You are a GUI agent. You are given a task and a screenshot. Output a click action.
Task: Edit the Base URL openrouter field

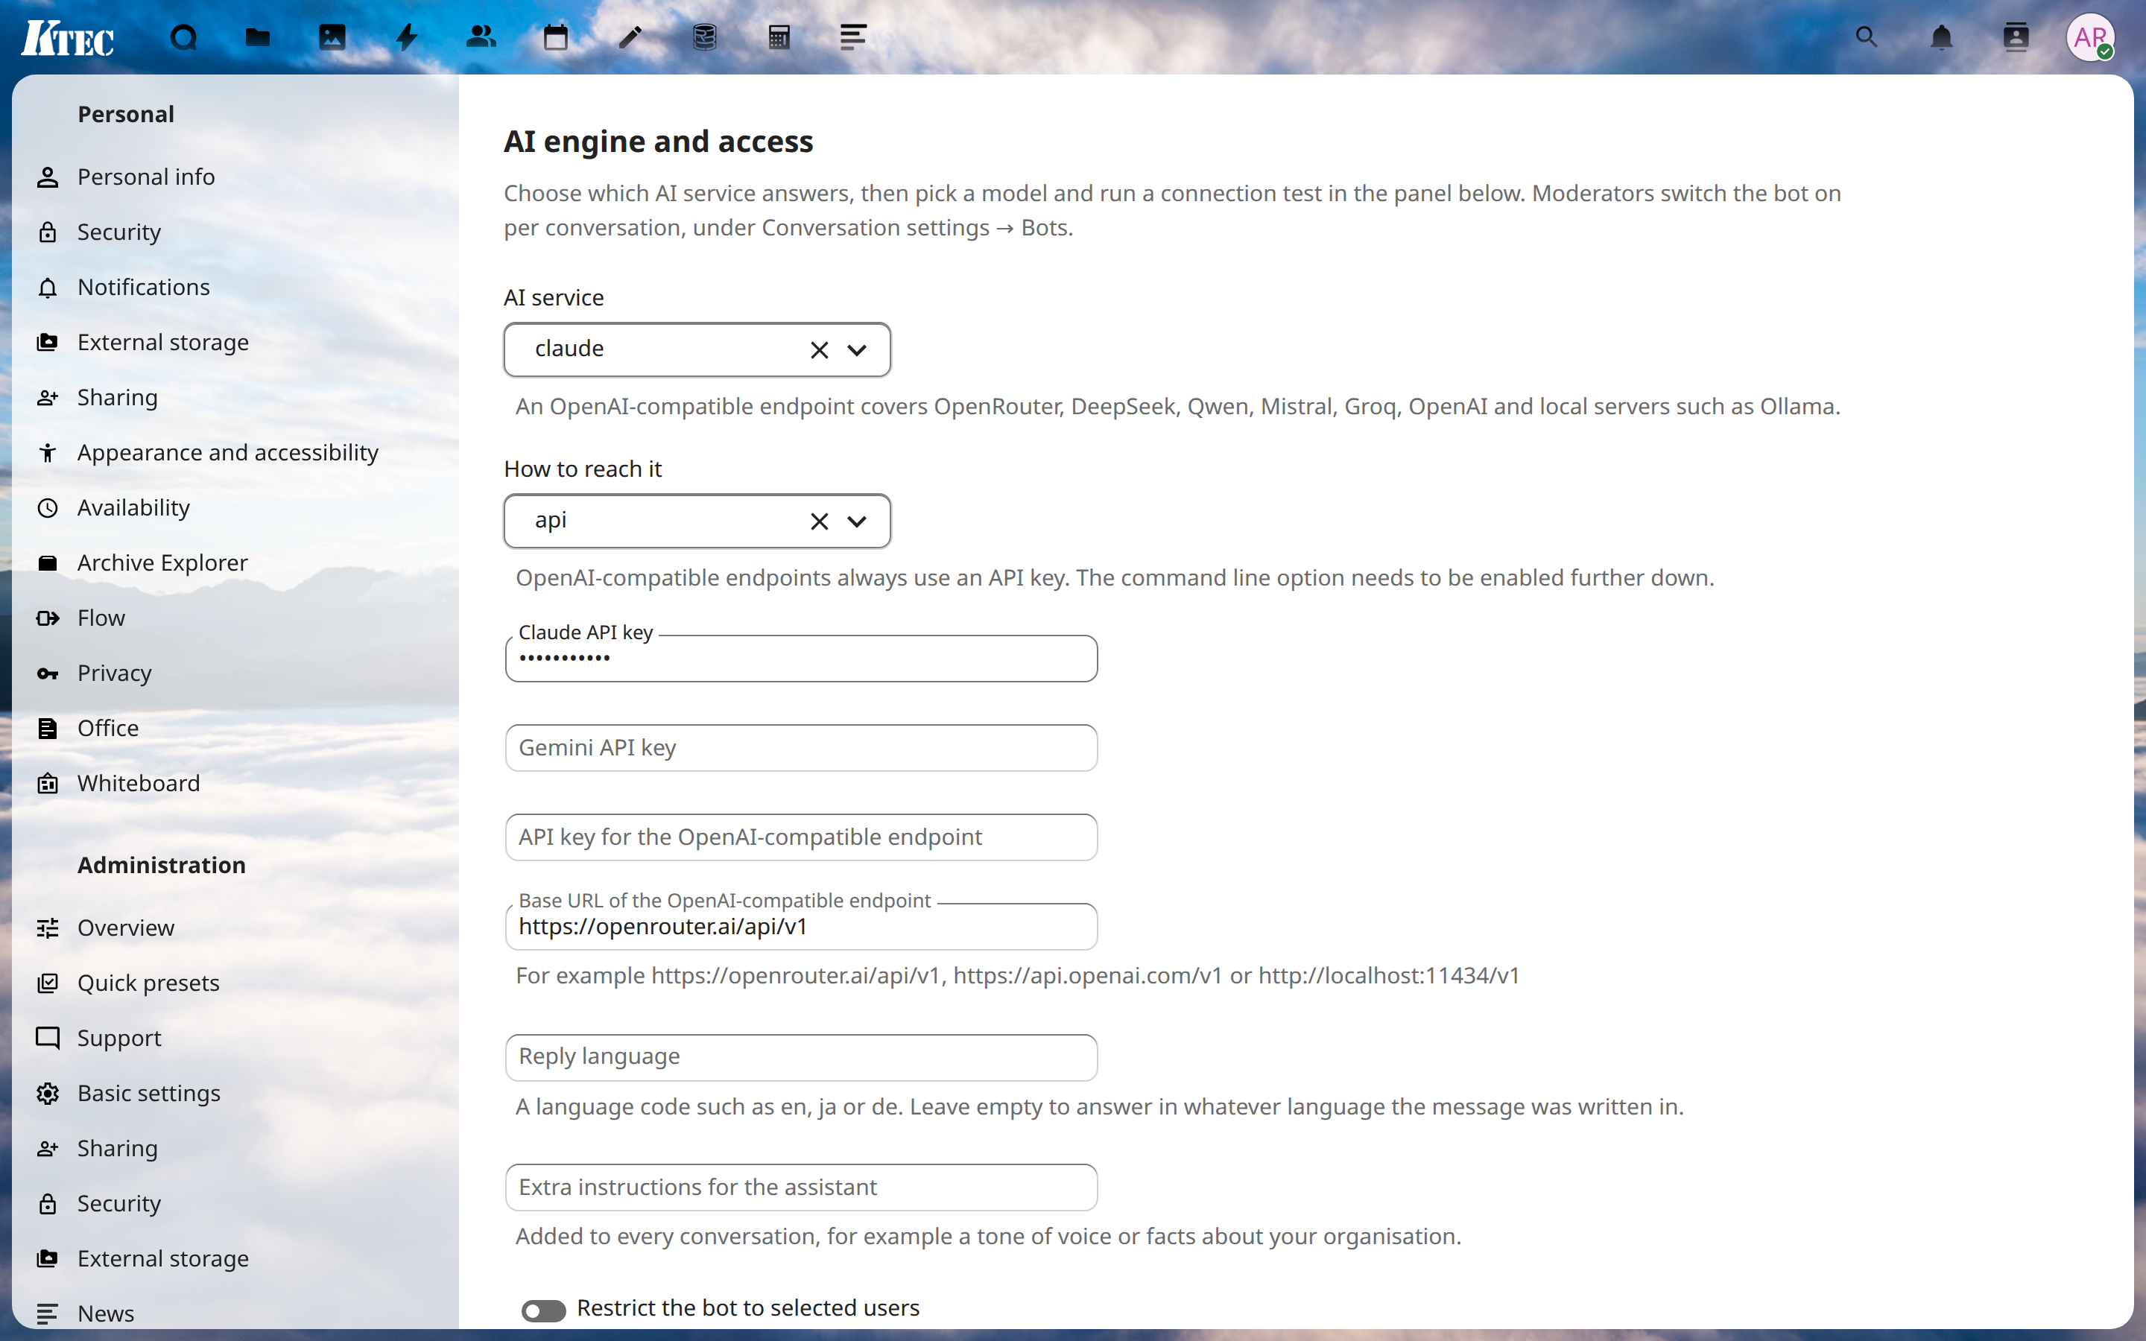coord(801,926)
